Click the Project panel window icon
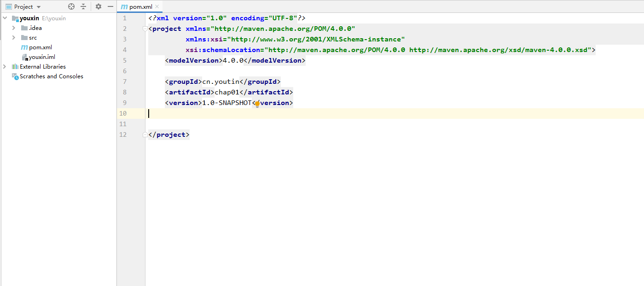The image size is (644, 286). click(8, 7)
